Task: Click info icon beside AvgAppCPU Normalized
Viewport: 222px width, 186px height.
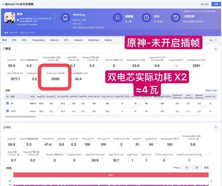Action: pos(163,60)
